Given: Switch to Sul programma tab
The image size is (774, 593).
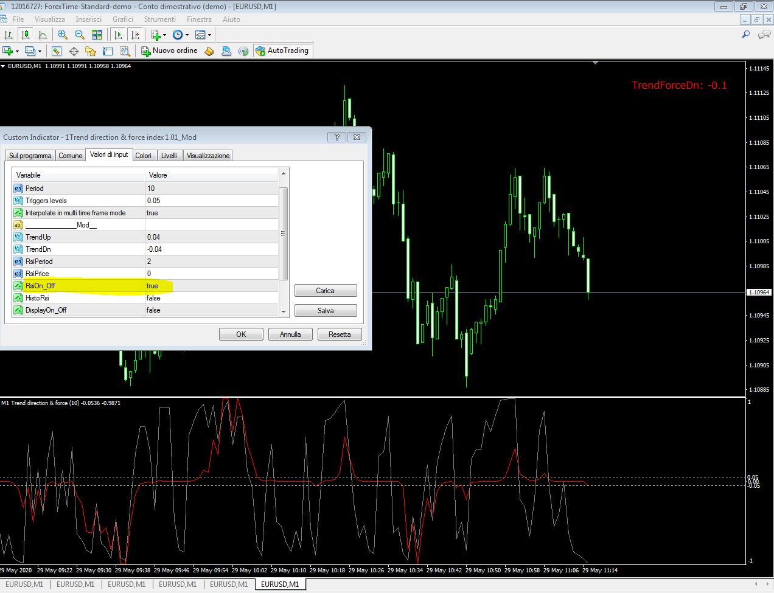Looking at the screenshot, I should [x=30, y=156].
